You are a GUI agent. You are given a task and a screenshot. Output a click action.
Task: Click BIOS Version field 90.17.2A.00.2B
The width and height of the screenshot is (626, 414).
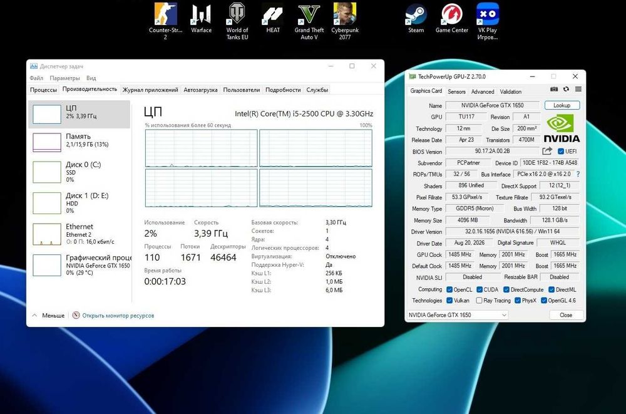tap(492, 151)
